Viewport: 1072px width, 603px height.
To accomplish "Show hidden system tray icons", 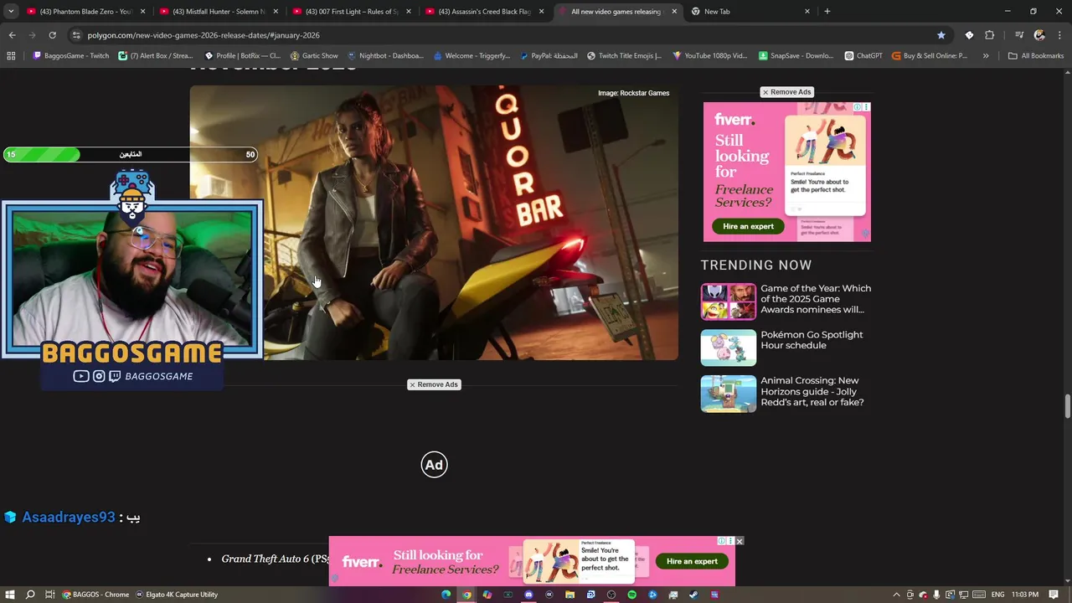I will [x=896, y=595].
